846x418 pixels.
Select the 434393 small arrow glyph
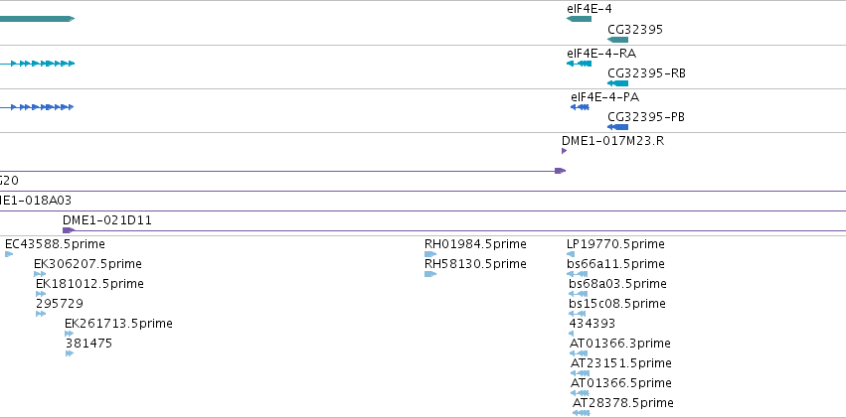tap(572, 334)
